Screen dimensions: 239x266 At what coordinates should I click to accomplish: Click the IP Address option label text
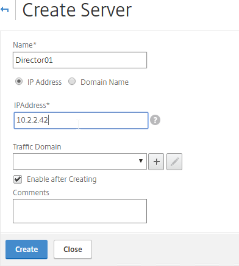[x=45, y=82]
